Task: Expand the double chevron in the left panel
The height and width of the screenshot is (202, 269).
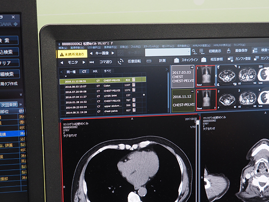Action: (x=21, y=94)
